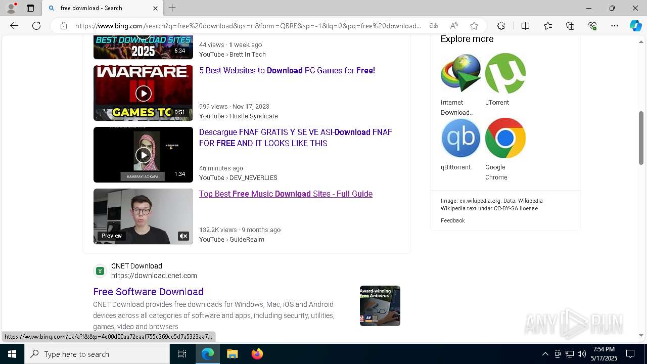Screen dimensions: 647x364
Task: Open the qBittorrent icon
Action: [460, 138]
